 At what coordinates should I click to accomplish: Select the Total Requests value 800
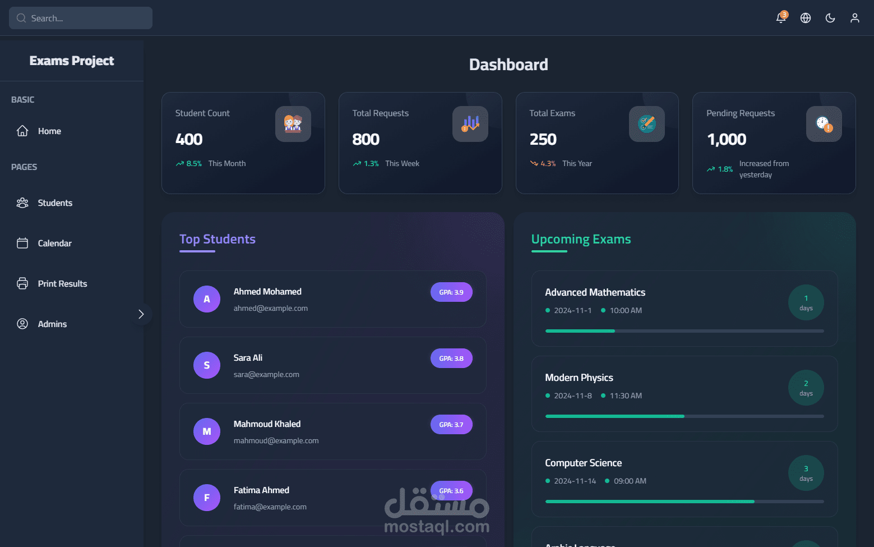click(x=366, y=139)
